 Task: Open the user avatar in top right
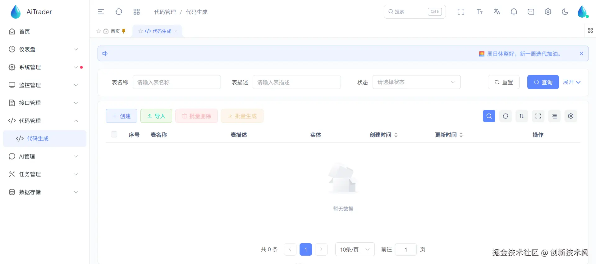(x=583, y=12)
